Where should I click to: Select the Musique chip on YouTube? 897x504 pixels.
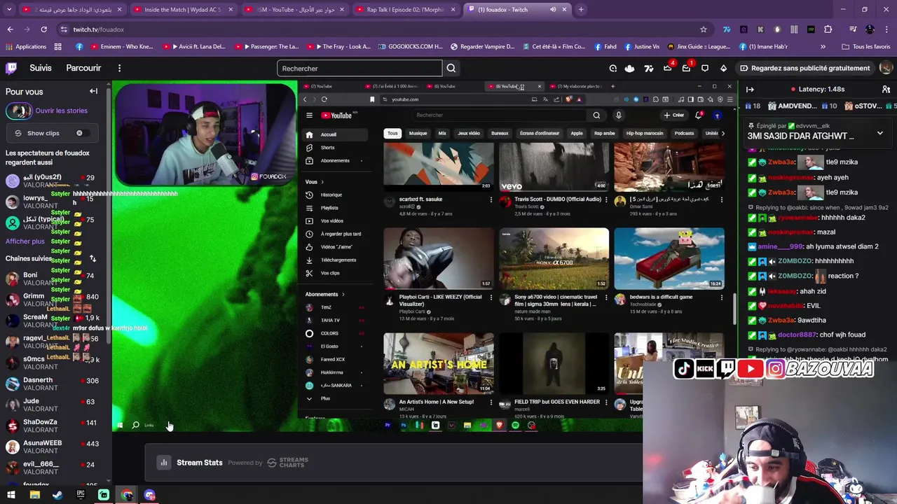click(x=418, y=133)
